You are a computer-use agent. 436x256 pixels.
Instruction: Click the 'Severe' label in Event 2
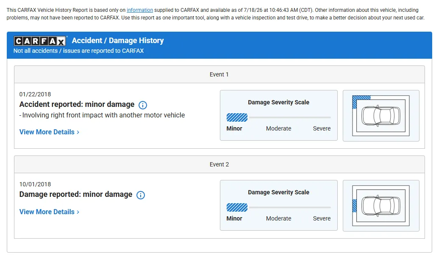click(322, 218)
